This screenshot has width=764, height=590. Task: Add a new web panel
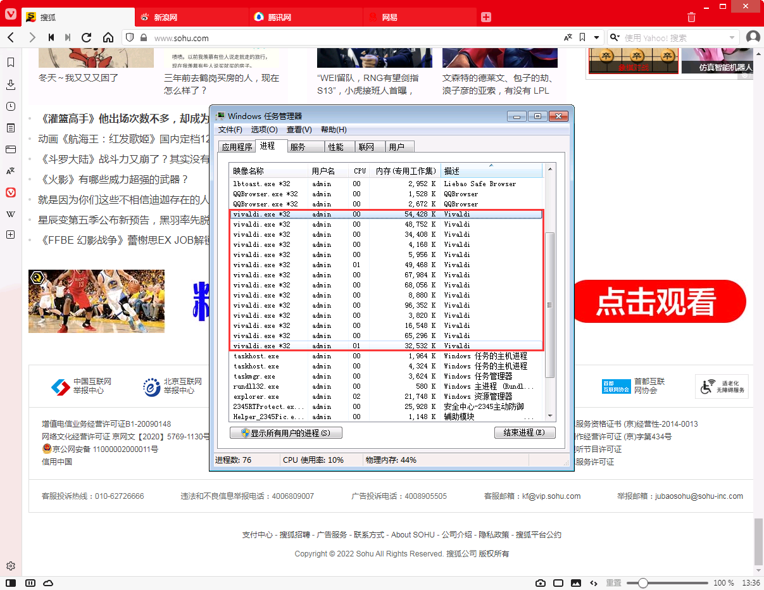(x=11, y=235)
